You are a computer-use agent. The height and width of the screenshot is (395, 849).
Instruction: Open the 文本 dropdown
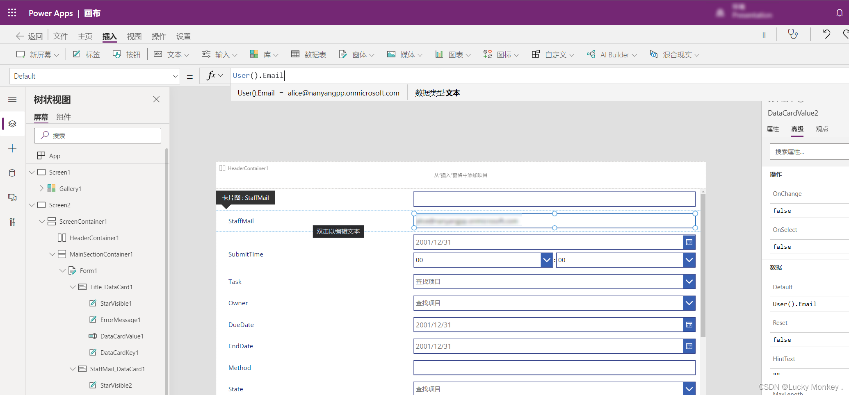coord(171,54)
